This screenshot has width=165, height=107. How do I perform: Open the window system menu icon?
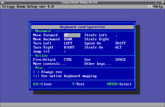click(2, 2)
